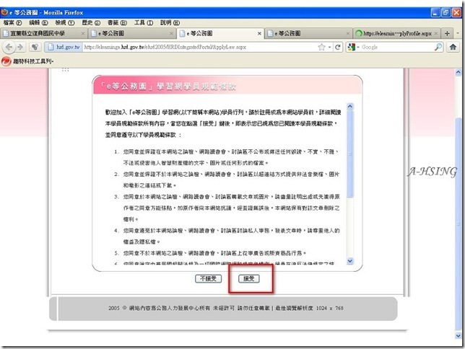Click the Trend Micro toolbar icon
The image size is (465, 349).
[x=6, y=61]
